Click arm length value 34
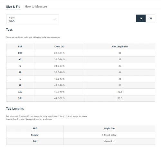The height and width of the screenshot is (150, 161). [120, 72]
